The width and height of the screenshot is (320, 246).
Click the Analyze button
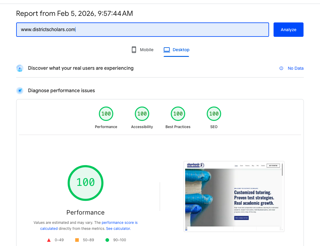pos(288,30)
